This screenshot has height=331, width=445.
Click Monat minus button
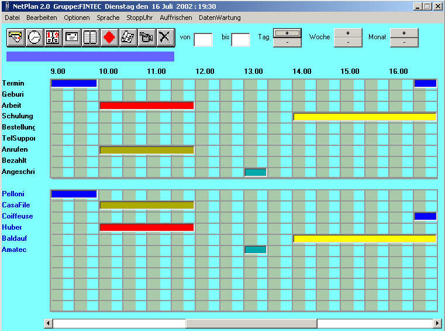click(x=404, y=42)
